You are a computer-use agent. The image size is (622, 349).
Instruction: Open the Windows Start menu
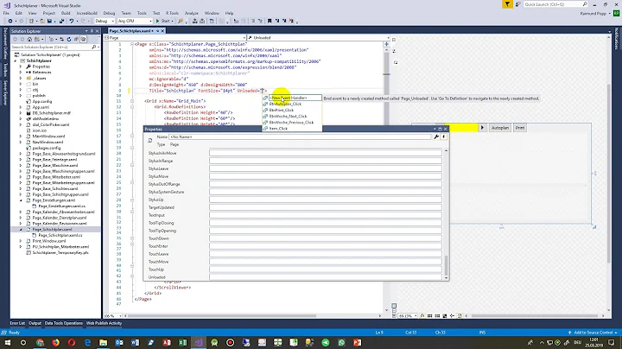tap(8, 342)
